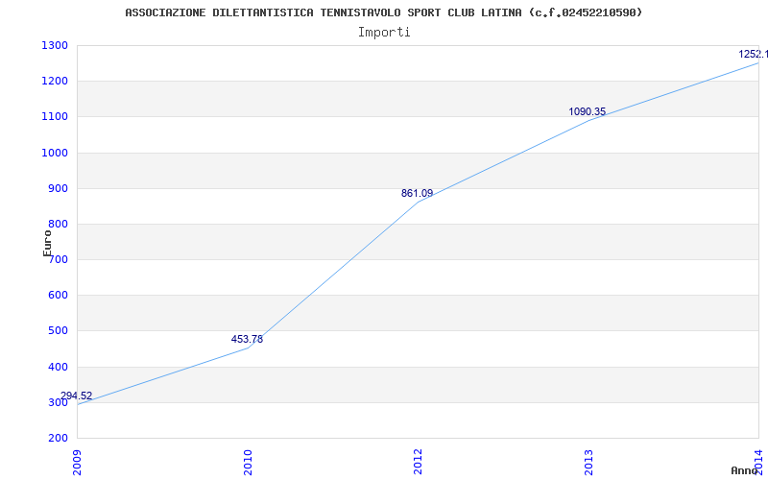Select the 861.09 data label
The width and height of the screenshot is (768, 480).
click(x=418, y=193)
